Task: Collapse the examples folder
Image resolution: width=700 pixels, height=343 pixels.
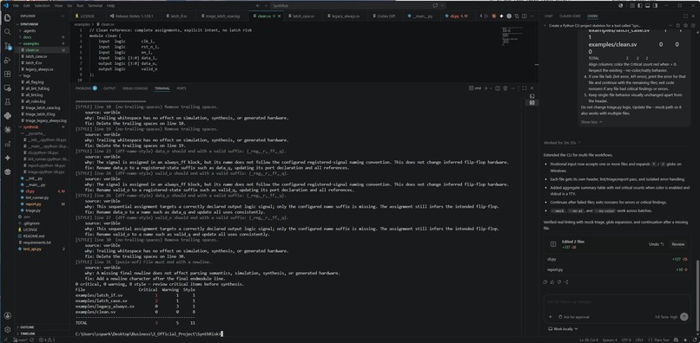Action: click(41, 43)
